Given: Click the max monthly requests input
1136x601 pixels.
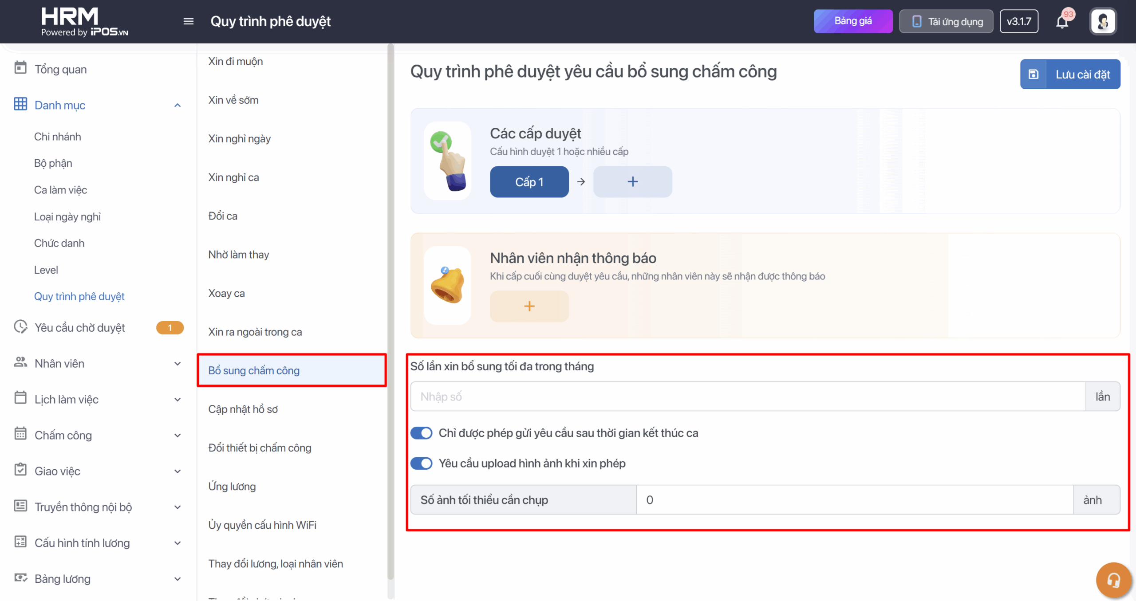Looking at the screenshot, I should (x=748, y=397).
